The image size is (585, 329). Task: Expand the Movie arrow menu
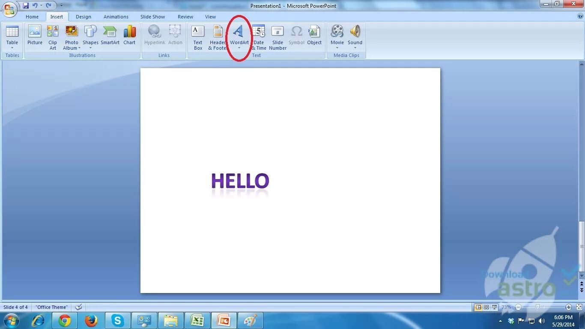[337, 48]
